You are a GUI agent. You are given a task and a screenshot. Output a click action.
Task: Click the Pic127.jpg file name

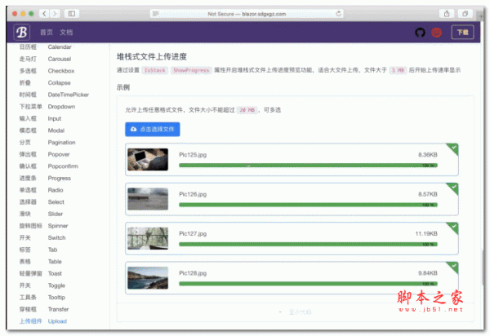[x=193, y=234]
